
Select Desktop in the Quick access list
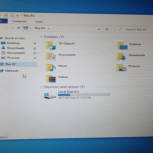click(x=13, y=43)
